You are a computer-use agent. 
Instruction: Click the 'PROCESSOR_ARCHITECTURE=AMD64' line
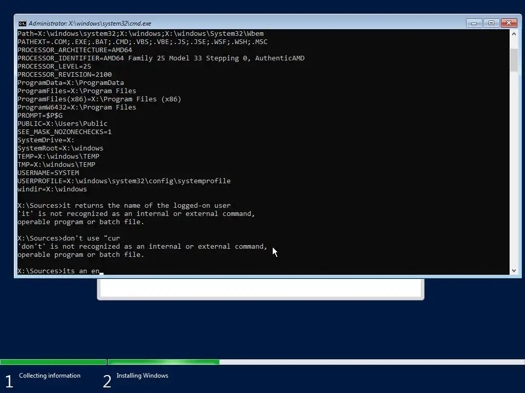click(75, 50)
